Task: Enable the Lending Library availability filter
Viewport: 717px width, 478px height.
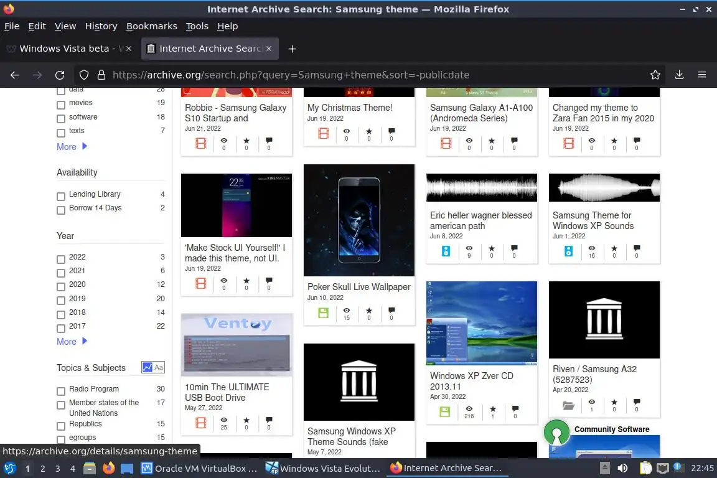Action: point(61,197)
